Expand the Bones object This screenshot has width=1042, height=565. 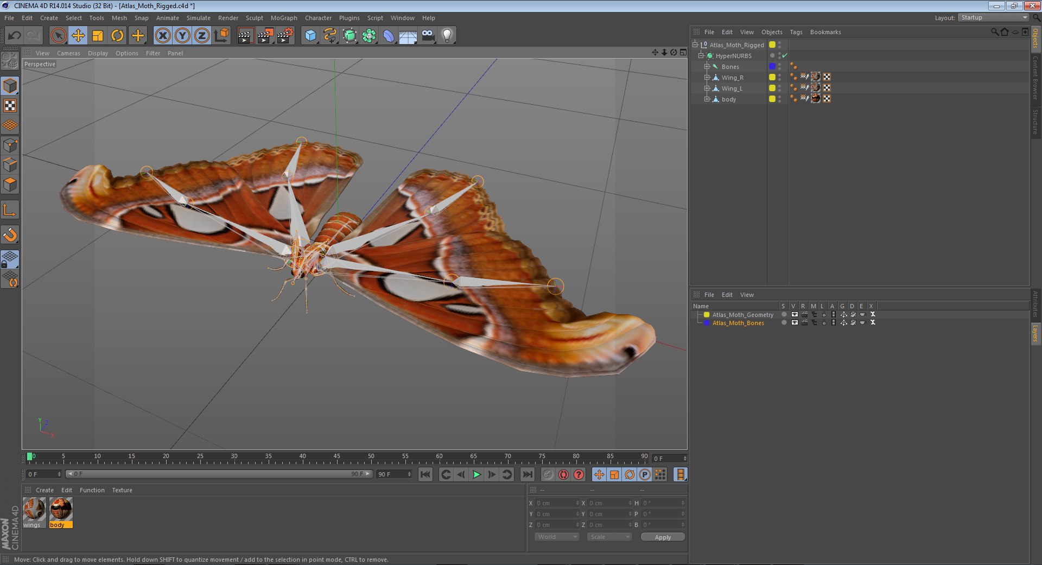707,66
